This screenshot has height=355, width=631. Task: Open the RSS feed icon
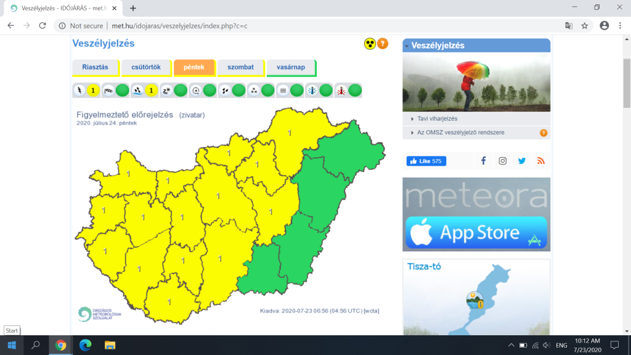541,161
